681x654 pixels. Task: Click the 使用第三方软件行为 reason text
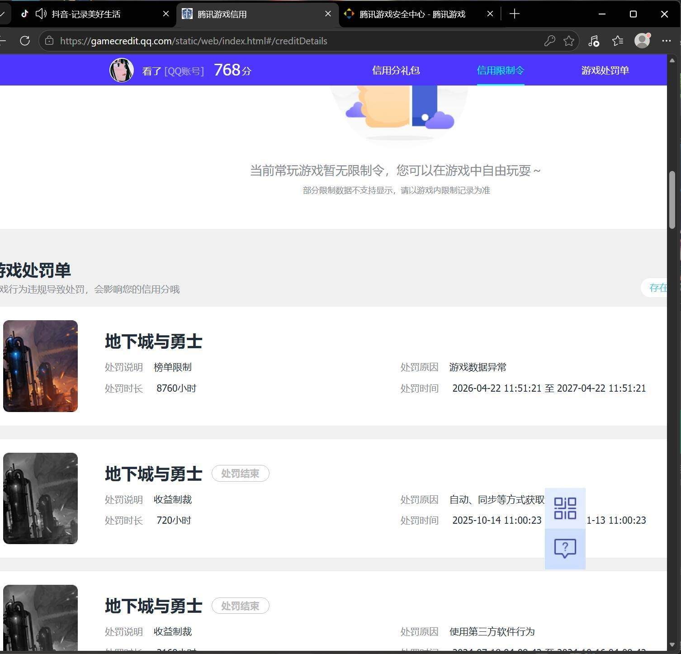pyautogui.click(x=492, y=631)
